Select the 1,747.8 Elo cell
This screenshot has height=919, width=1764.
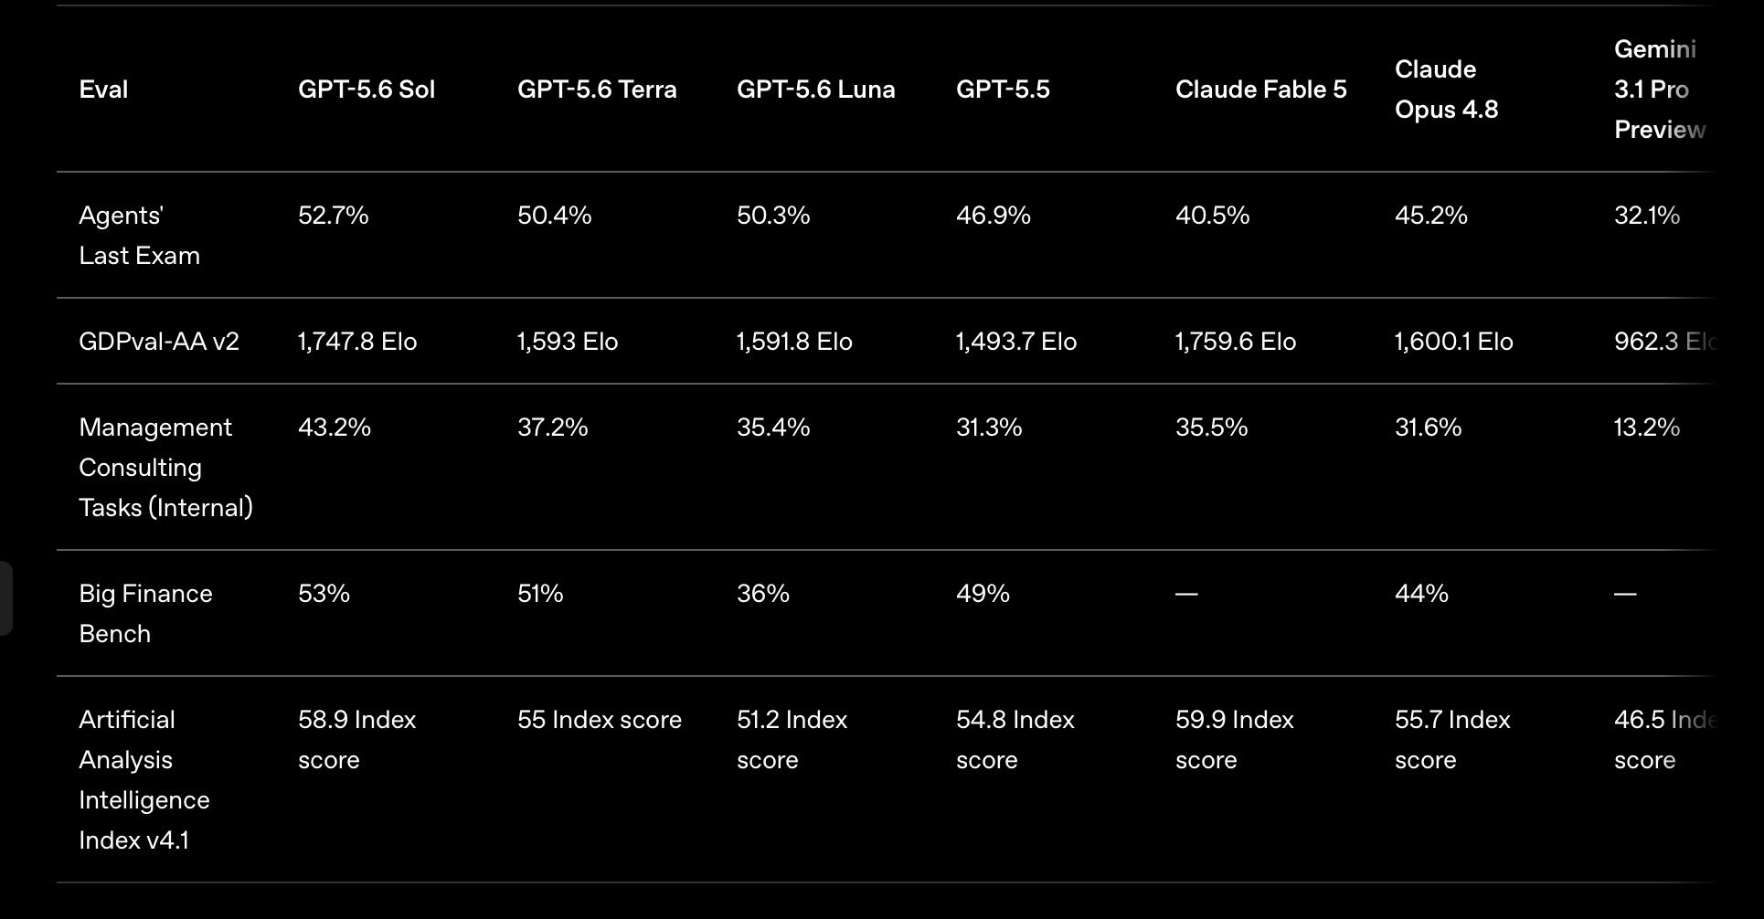357,342
